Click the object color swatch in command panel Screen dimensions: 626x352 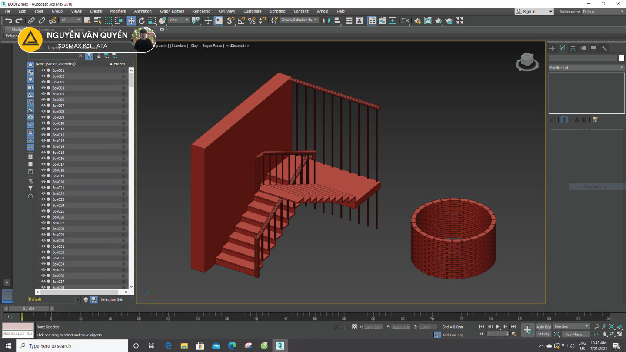[621, 58]
